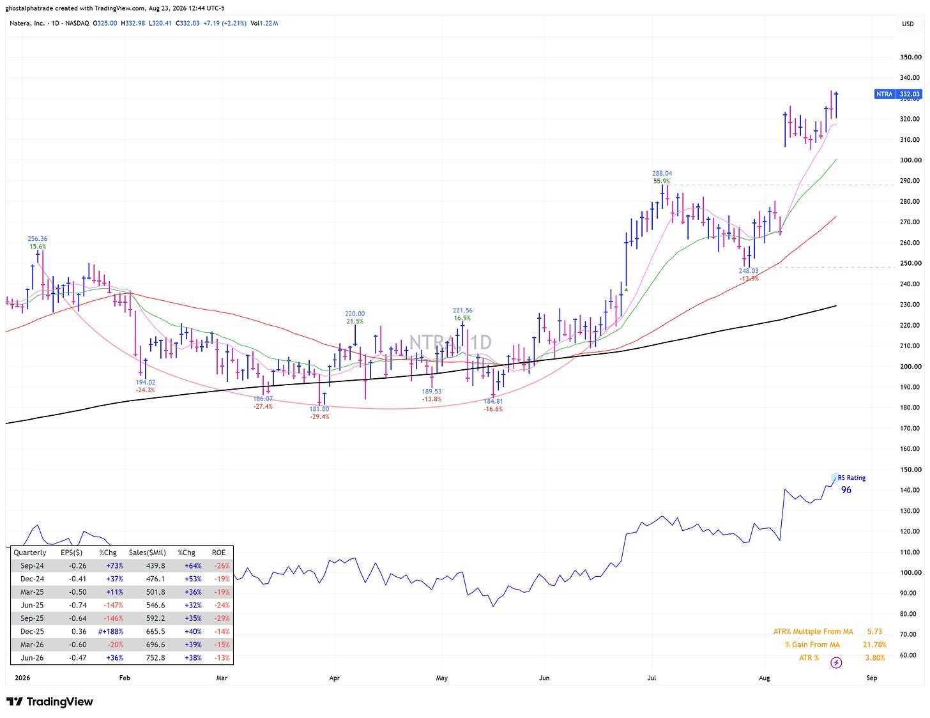Click the 55.9% gain annotation
The image size is (930, 718).
(x=662, y=181)
